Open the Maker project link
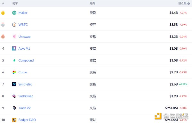 coord(23,13)
